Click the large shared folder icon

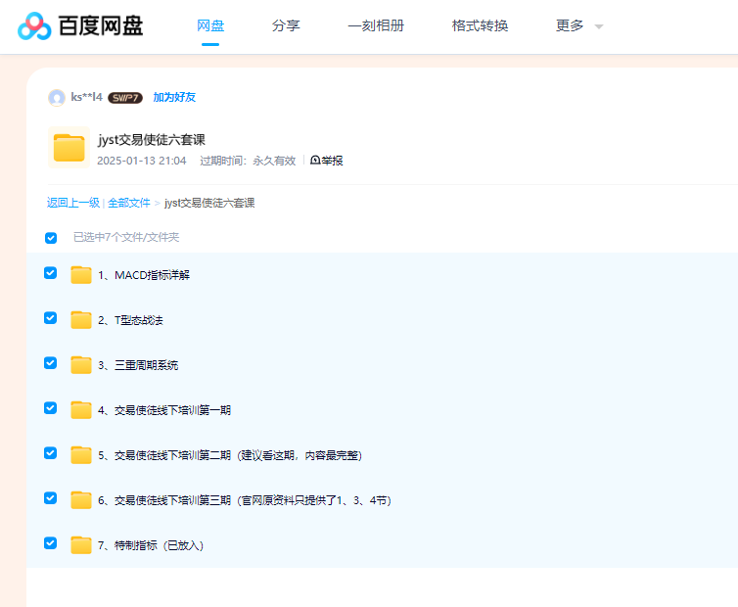point(69,148)
